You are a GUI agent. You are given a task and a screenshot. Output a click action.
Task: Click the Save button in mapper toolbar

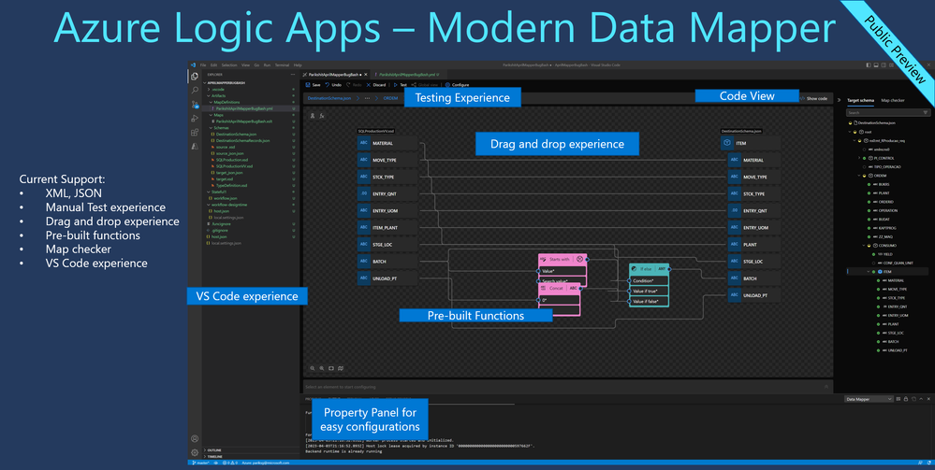point(313,85)
